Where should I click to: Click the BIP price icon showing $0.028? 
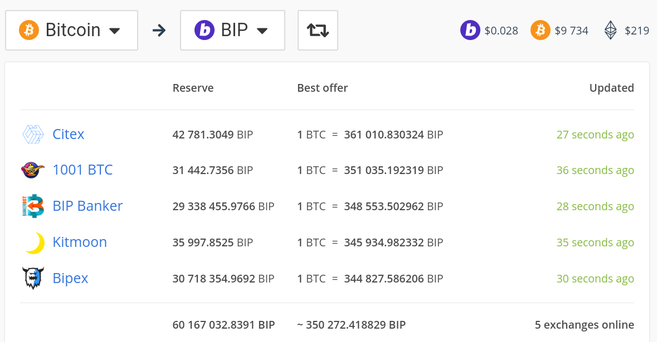[470, 31]
